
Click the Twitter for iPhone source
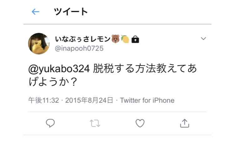[147, 100]
